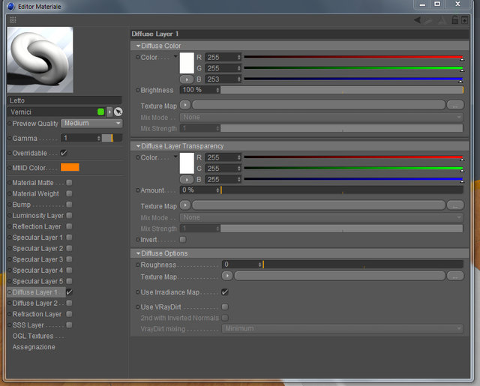Open the Assegnazione page
The width and height of the screenshot is (480, 386).
tap(34, 347)
